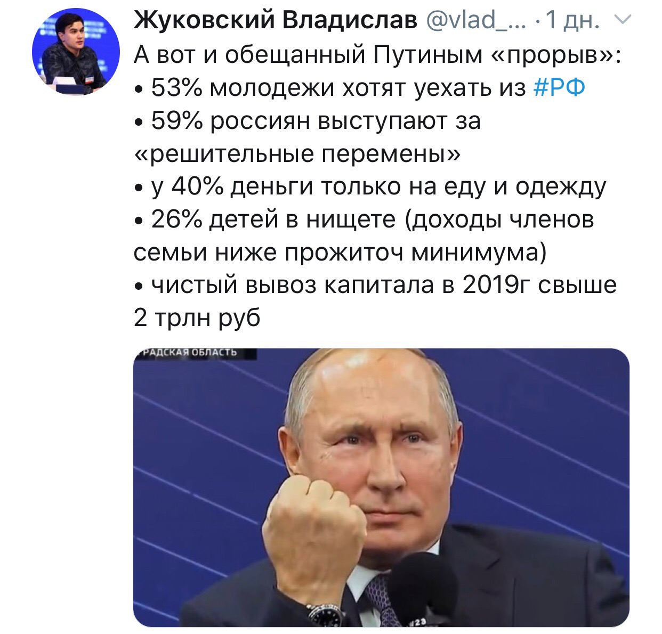Click the closing text "2 трлн руб"

coord(197,319)
